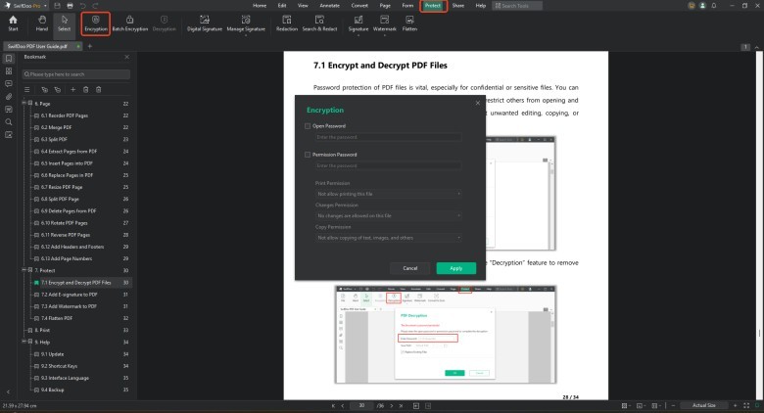
Task: Enter full screen mode icon
Action: (x=746, y=405)
